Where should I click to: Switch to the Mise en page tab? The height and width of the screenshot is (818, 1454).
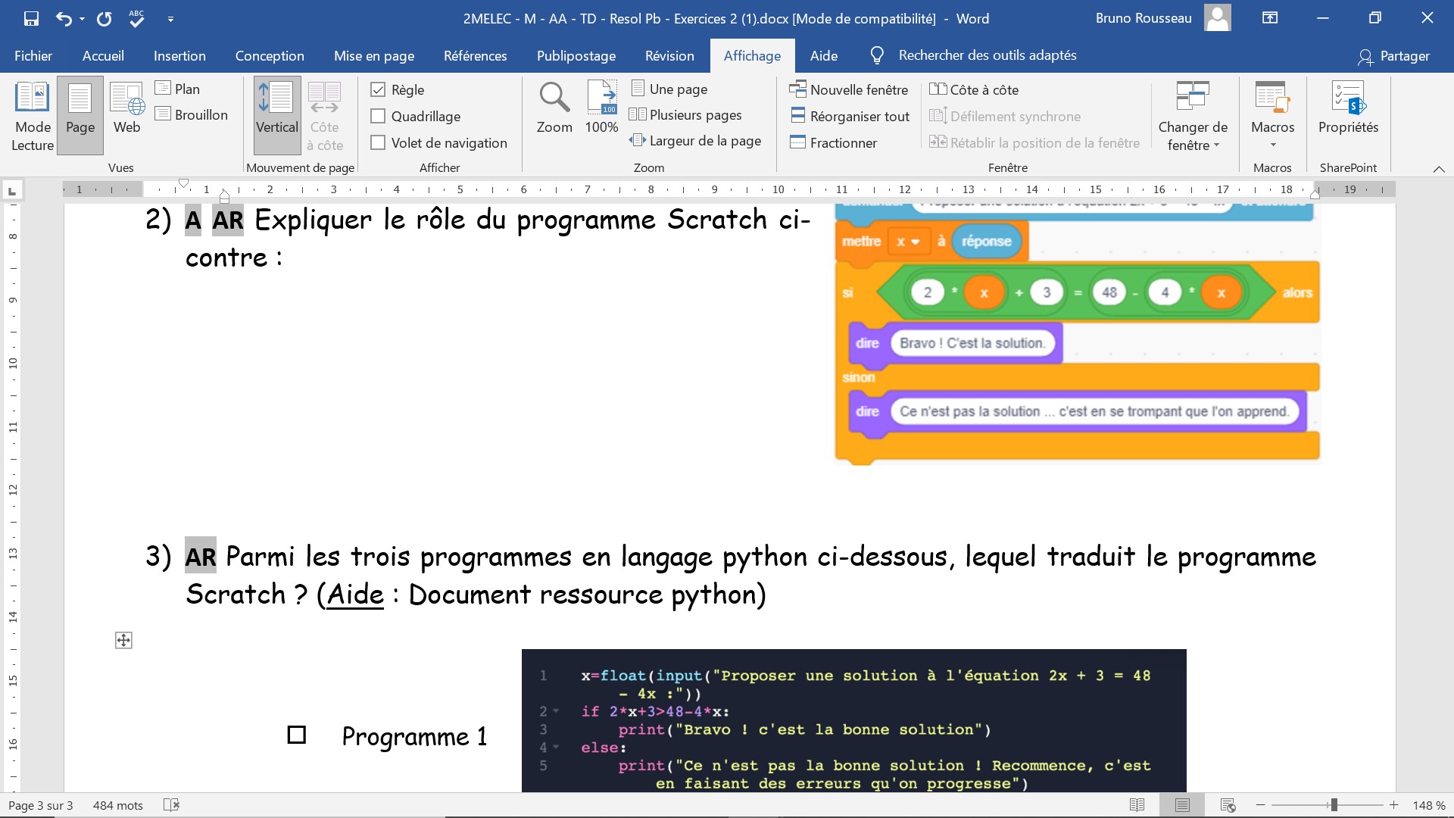(374, 56)
